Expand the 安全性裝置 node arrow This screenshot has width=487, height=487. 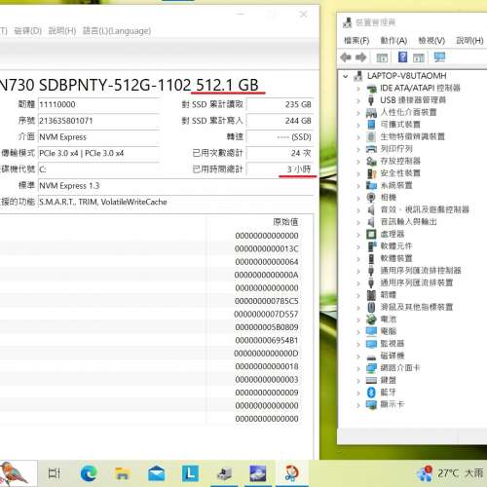[x=358, y=173]
